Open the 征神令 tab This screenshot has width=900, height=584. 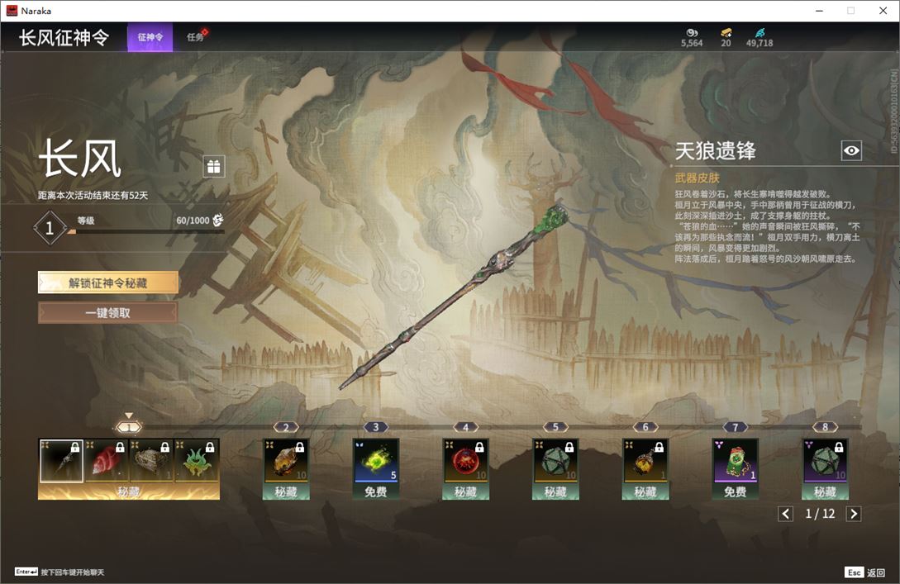[150, 37]
